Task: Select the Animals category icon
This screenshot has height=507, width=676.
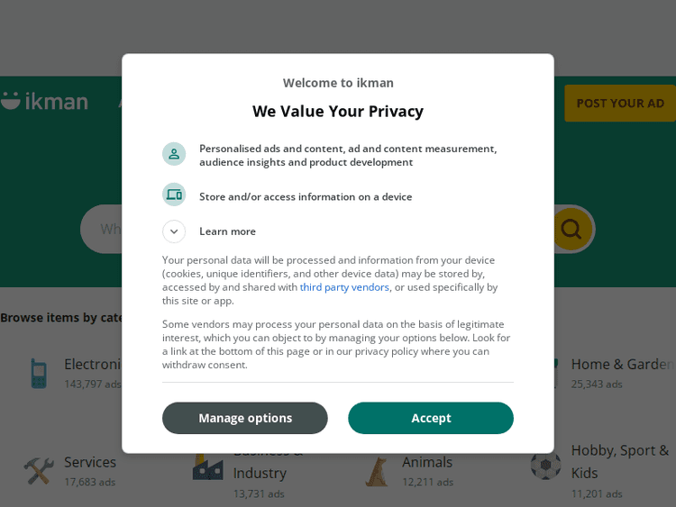Action: pyautogui.click(x=377, y=470)
